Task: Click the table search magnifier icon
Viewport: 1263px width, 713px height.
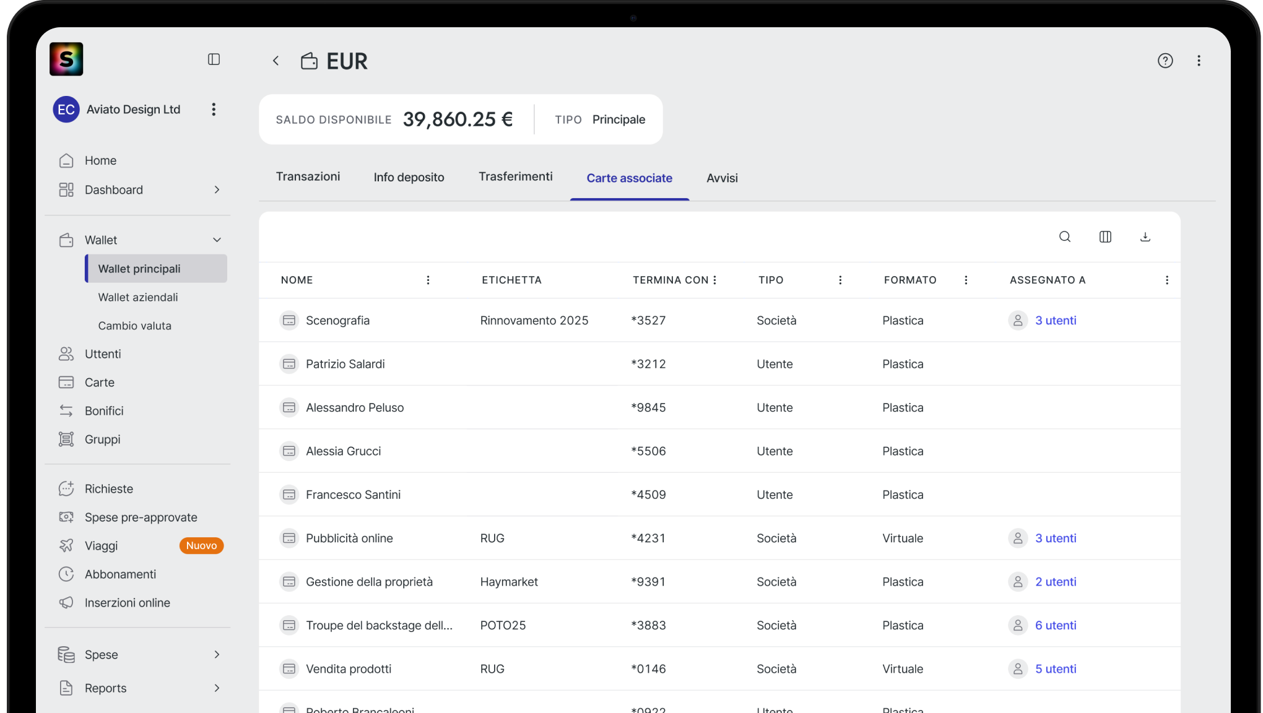Action: coord(1065,236)
